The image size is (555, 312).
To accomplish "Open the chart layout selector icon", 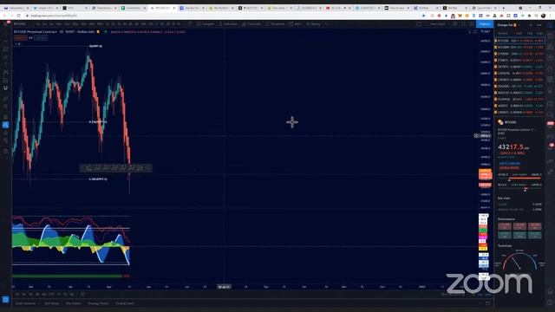I will coord(419,23).
